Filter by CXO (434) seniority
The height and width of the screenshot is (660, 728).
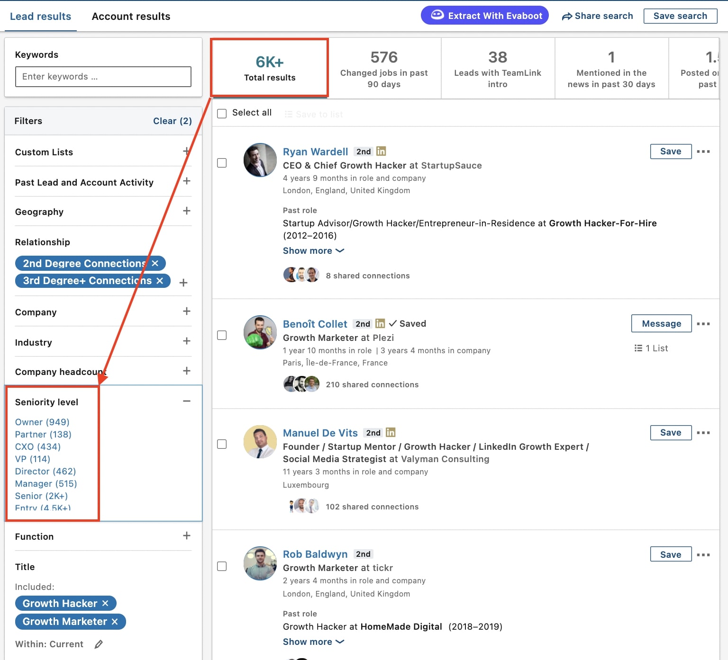[x=38, y=446]
